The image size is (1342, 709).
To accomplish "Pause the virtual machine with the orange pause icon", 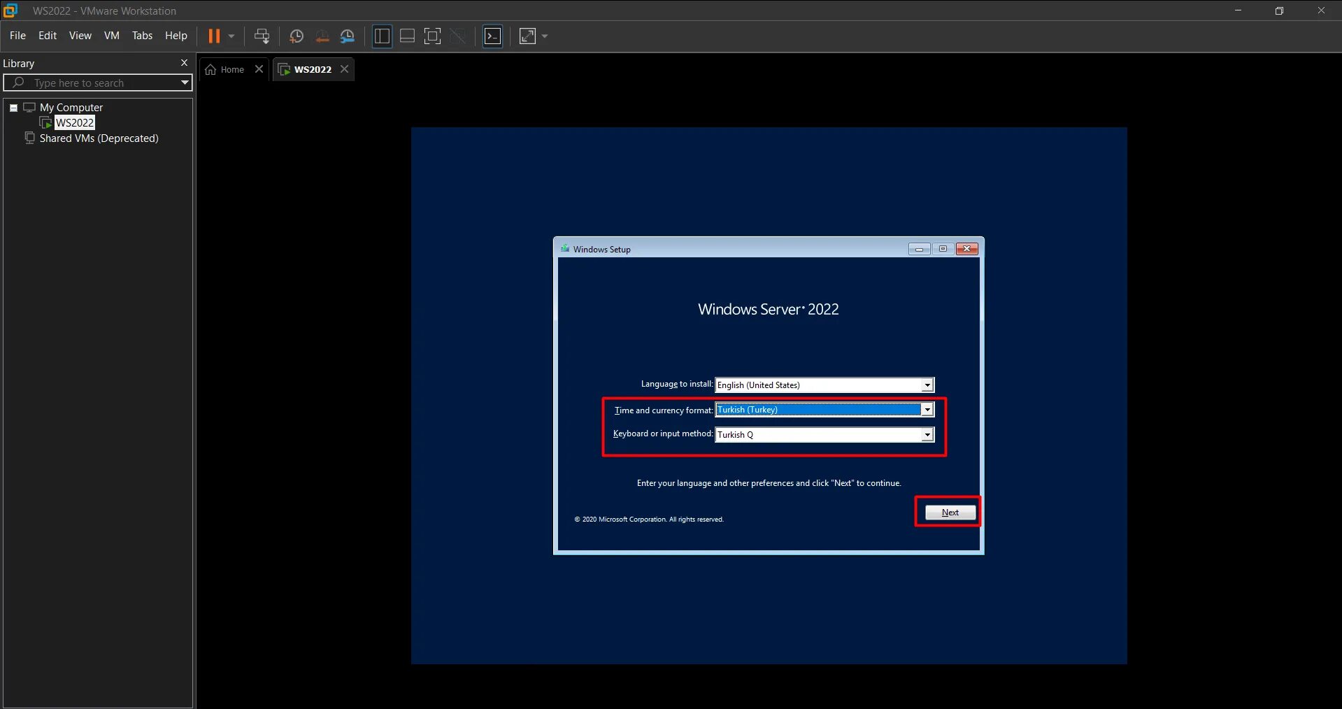I will point(214,36).
